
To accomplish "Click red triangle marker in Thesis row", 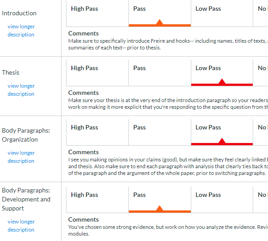I will (222, 82).
